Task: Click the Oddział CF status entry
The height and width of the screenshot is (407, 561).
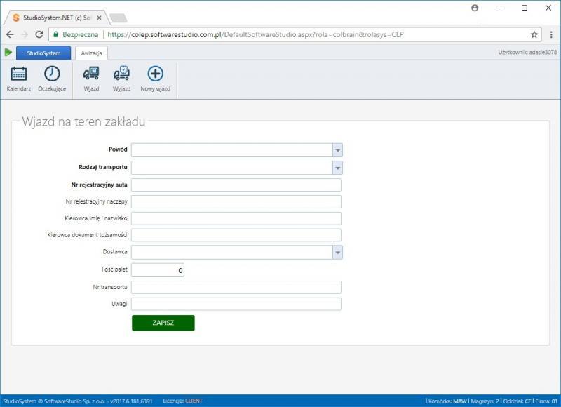Action: [x=518, y=401]
